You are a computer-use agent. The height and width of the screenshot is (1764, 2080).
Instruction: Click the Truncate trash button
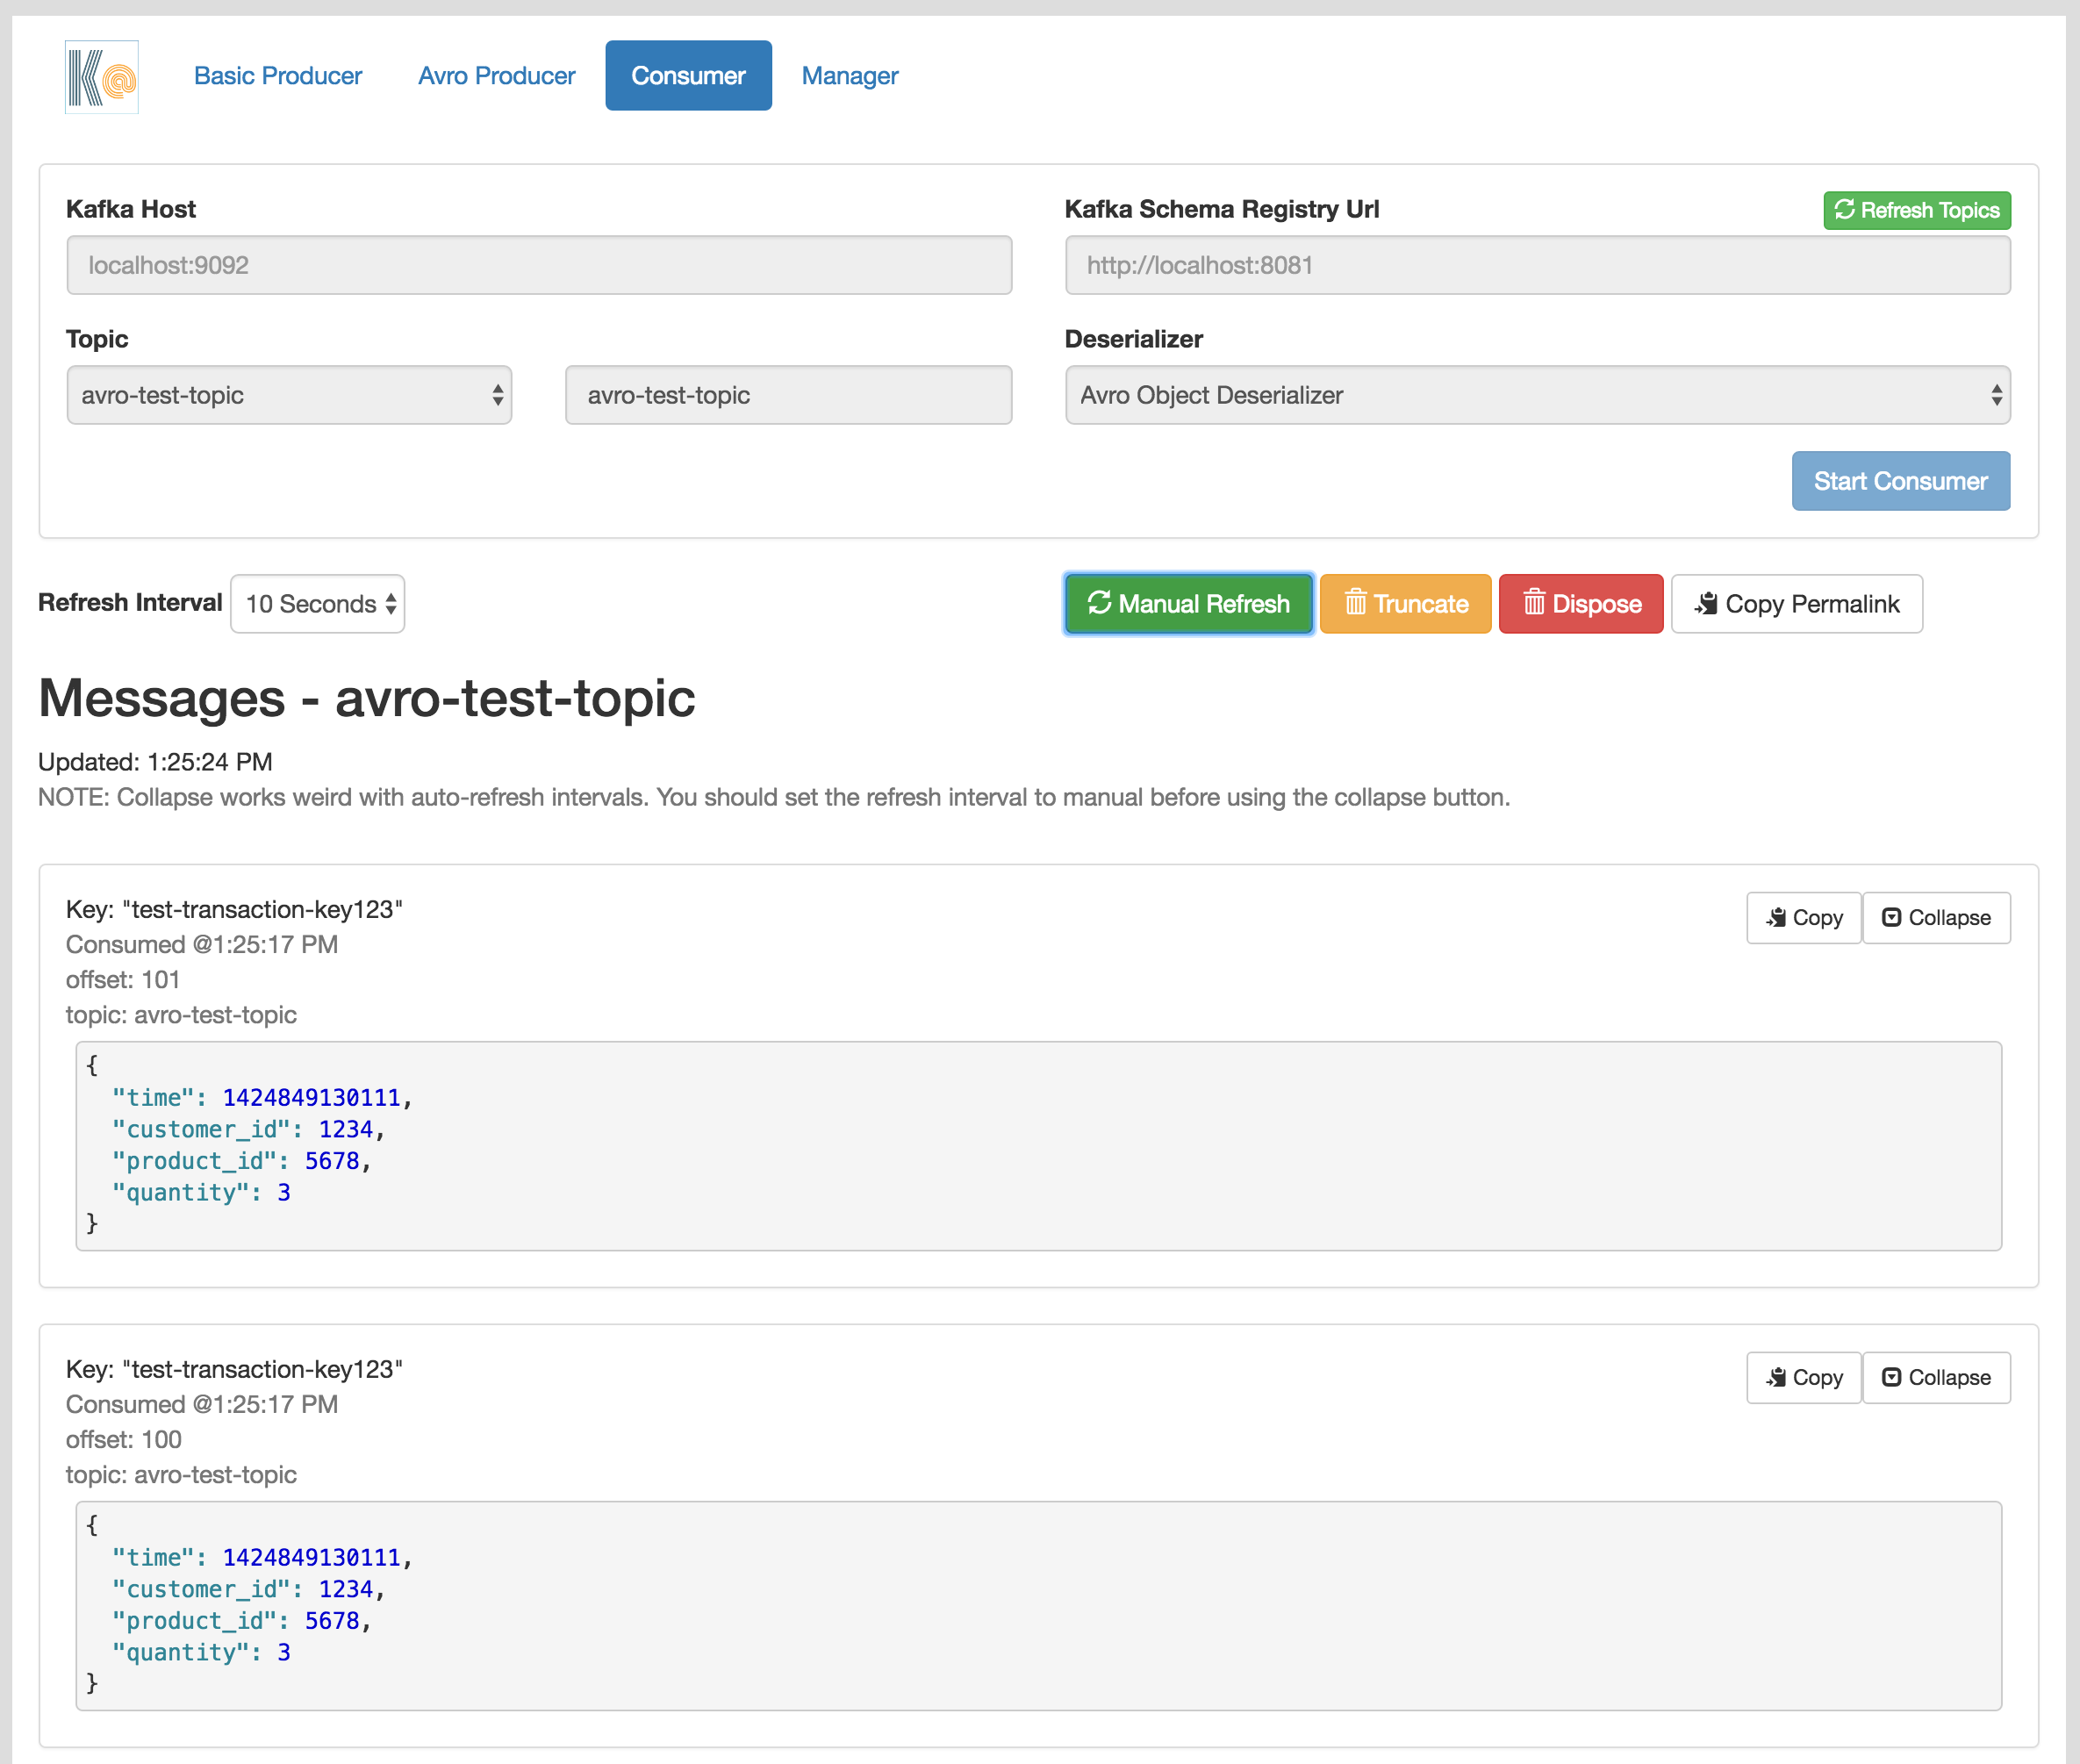(1405, 604)
